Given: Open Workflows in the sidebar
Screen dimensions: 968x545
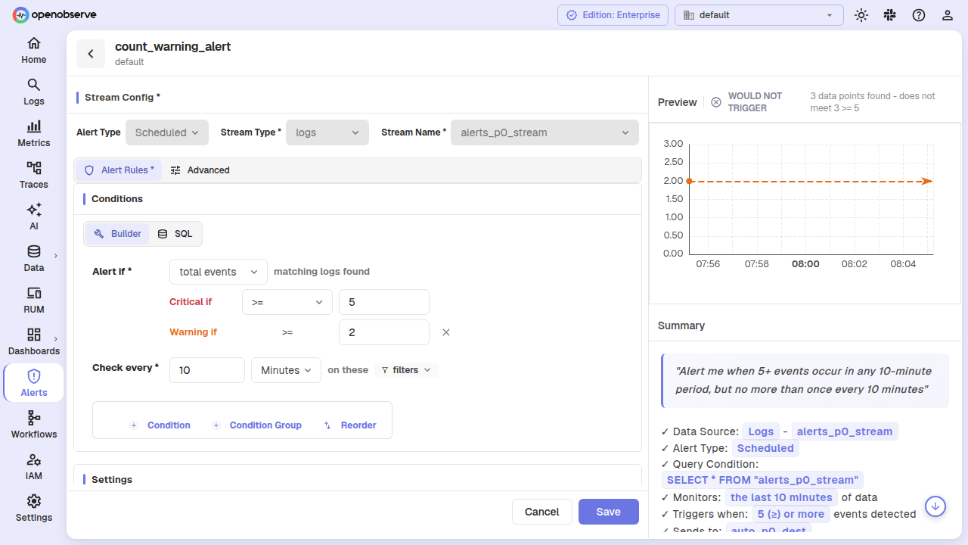Looking at the screenshot, I should pos(33,425).
